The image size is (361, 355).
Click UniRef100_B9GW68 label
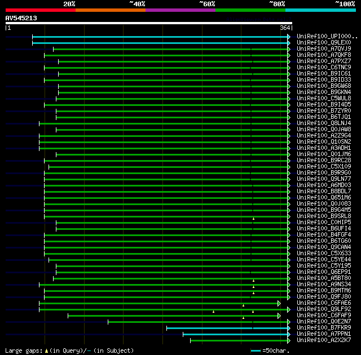point(324,86)
